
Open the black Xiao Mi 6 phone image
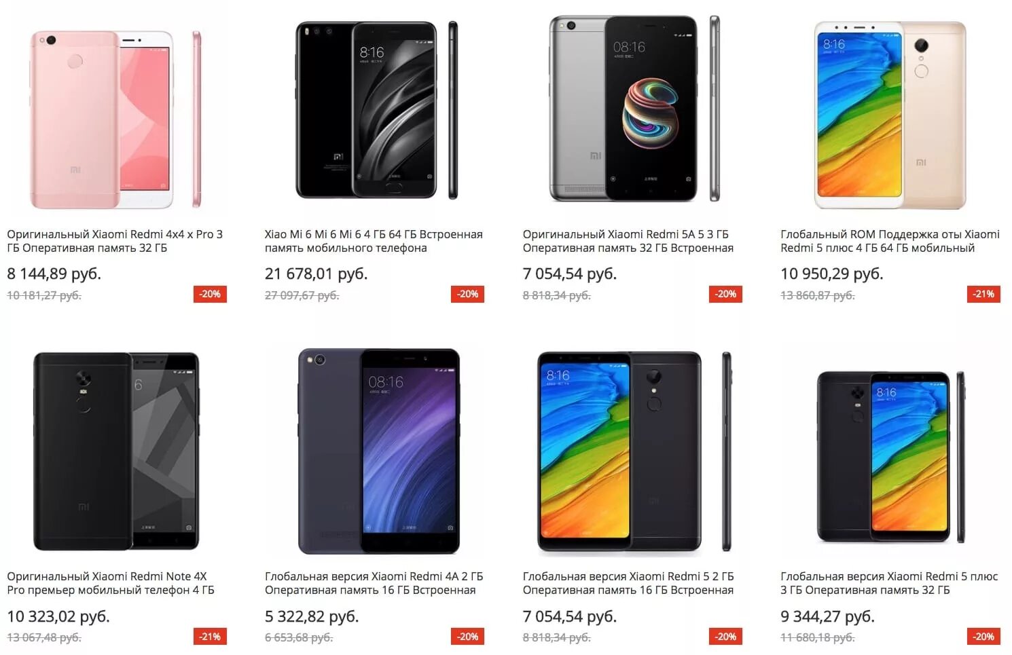click(x=376, y=110)
